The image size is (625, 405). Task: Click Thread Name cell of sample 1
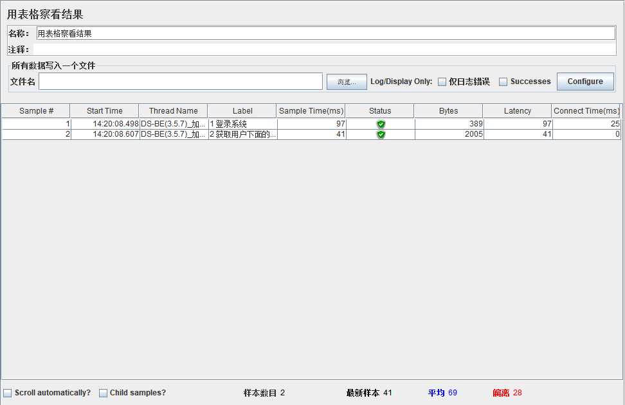[x=174, y=124]
